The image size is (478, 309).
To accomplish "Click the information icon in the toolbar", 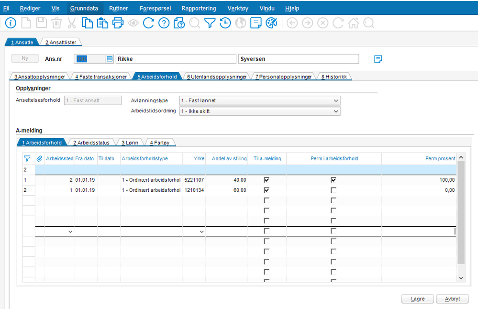I will tap(11, 23).
